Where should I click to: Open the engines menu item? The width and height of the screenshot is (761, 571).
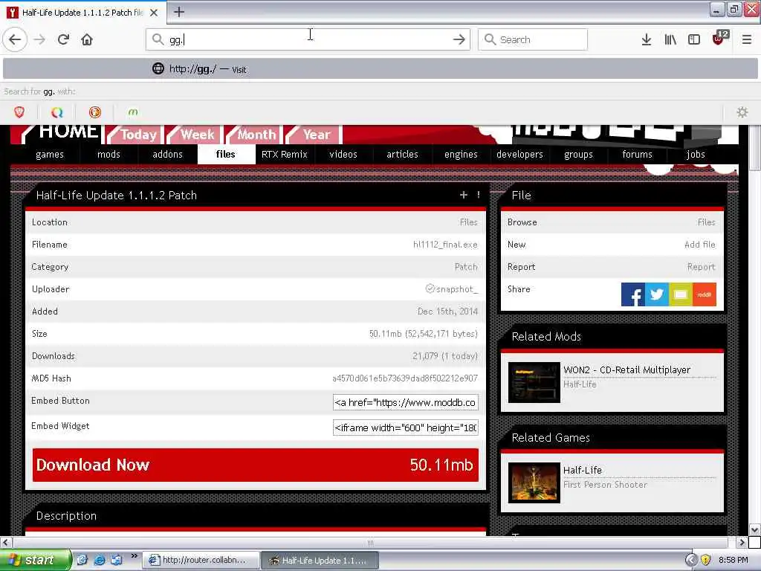[461, 155]
